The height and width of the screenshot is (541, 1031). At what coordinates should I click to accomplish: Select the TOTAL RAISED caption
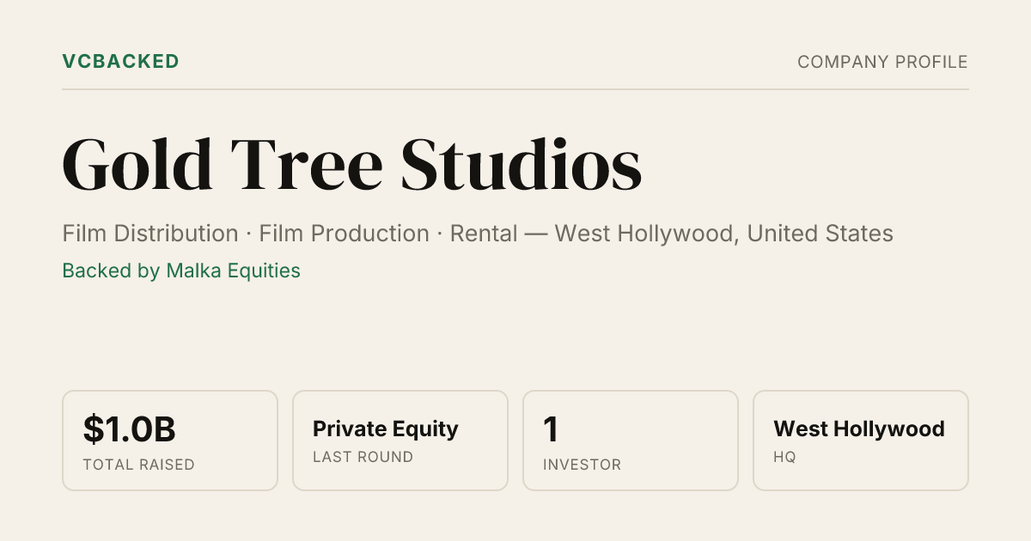click(x=138, y=465)
